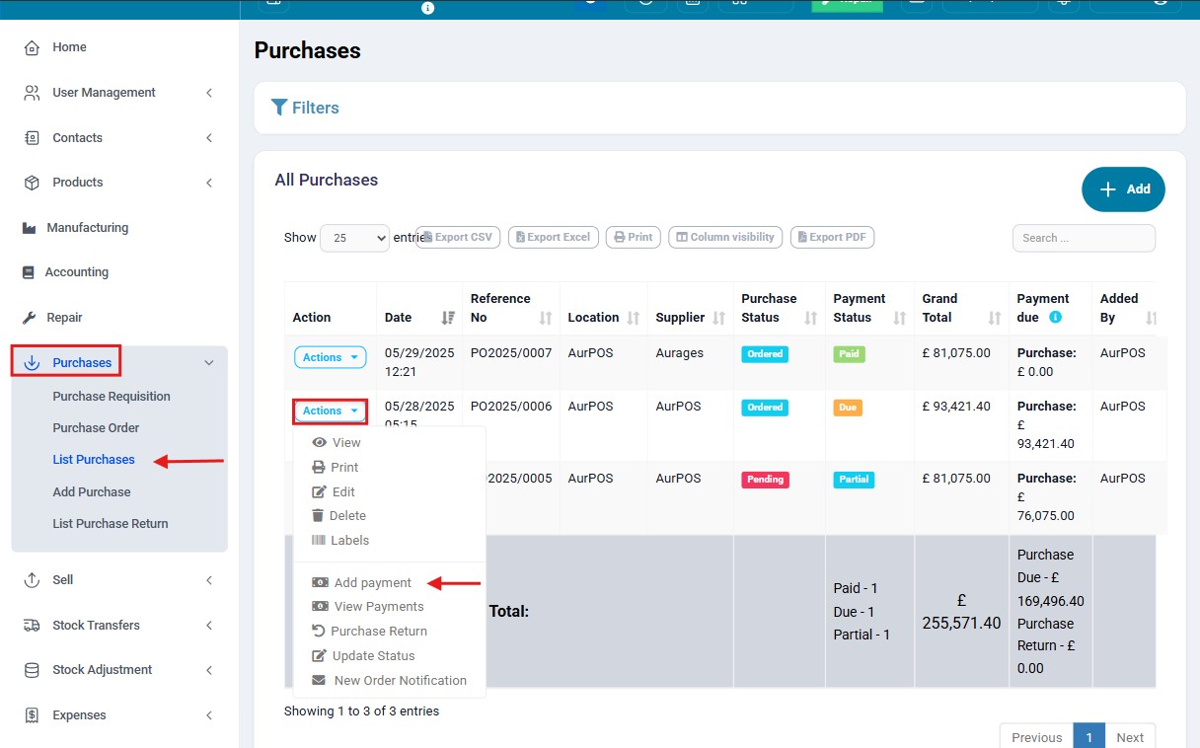The height and width of the screenshot is (748, 1200).
Task: Click the envelope icon beside New Order Notification
Action: (319, 681)
